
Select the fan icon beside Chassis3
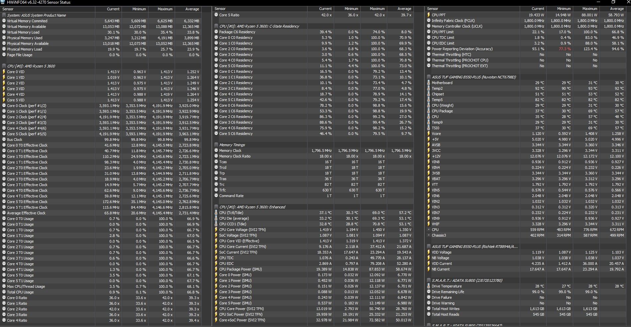[x=429, y=235]
